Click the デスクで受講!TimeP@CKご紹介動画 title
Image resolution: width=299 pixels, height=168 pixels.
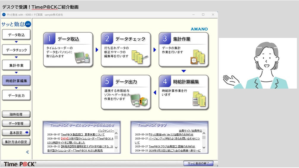coord(40,7)
